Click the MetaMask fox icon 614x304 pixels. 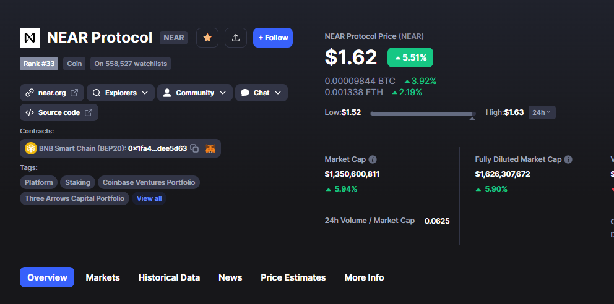pos(210,148)
